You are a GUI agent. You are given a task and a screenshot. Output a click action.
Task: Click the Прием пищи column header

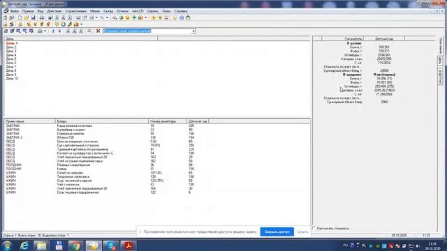coord(29,121)
